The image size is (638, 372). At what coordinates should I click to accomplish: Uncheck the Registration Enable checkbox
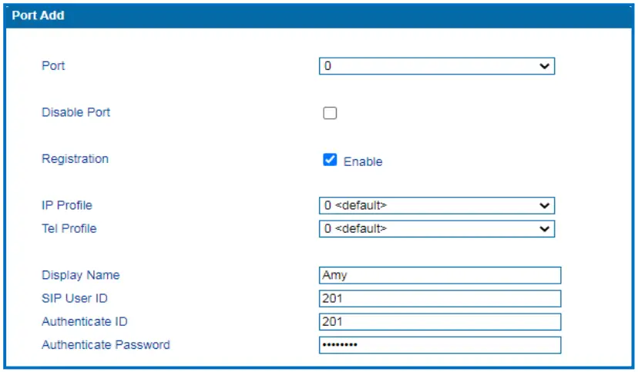(330, 160)
